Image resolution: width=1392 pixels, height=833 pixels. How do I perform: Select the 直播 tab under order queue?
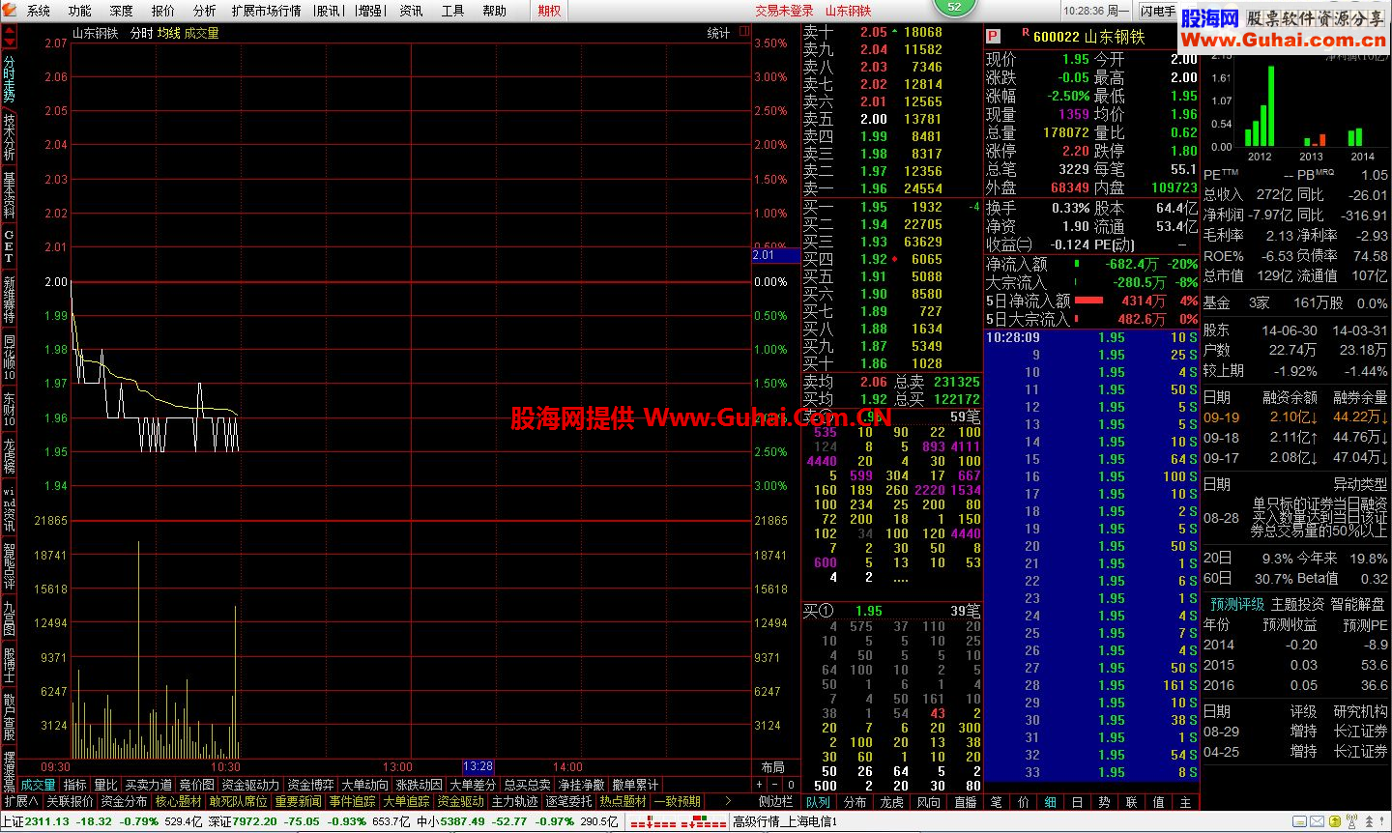(x=965, y=802)
